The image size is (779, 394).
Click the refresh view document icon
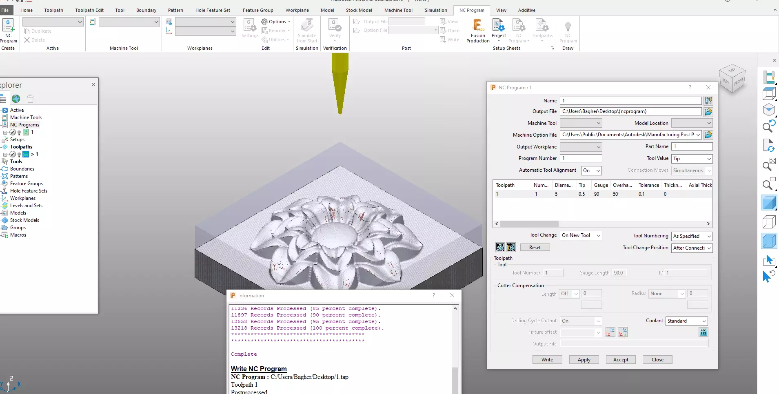769,145
